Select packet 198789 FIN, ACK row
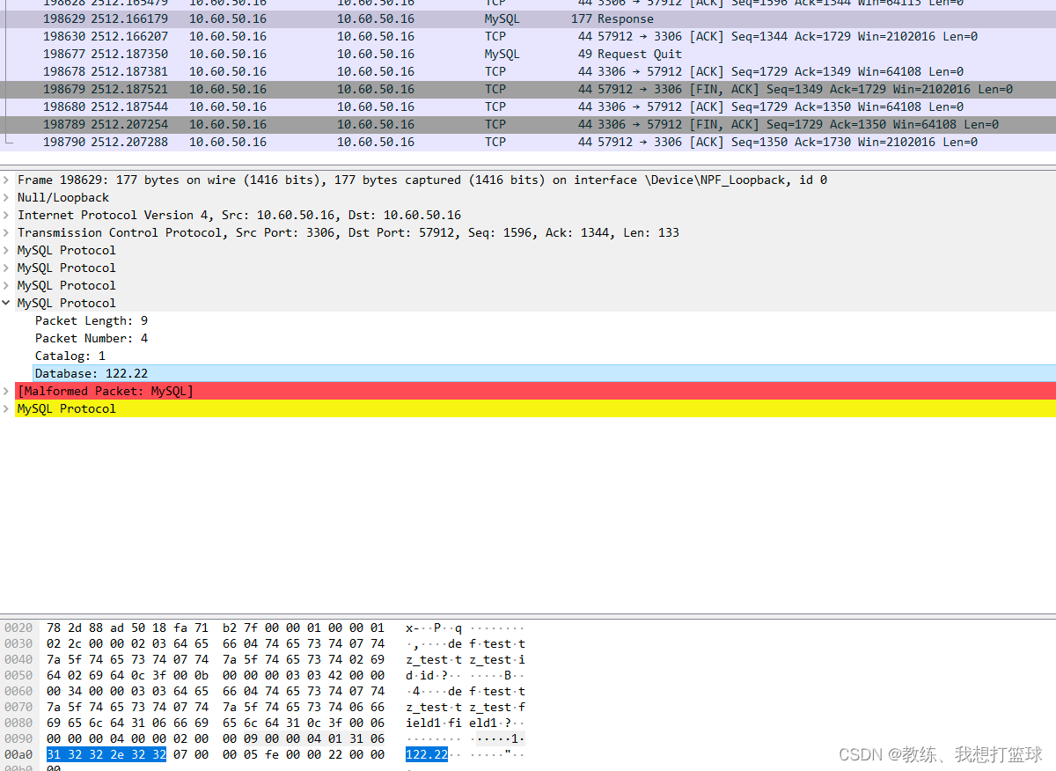 pyautogui.click(x=528, y=124)
